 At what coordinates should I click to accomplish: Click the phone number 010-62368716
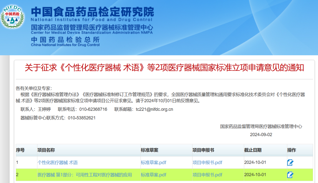tap(93, 109)
